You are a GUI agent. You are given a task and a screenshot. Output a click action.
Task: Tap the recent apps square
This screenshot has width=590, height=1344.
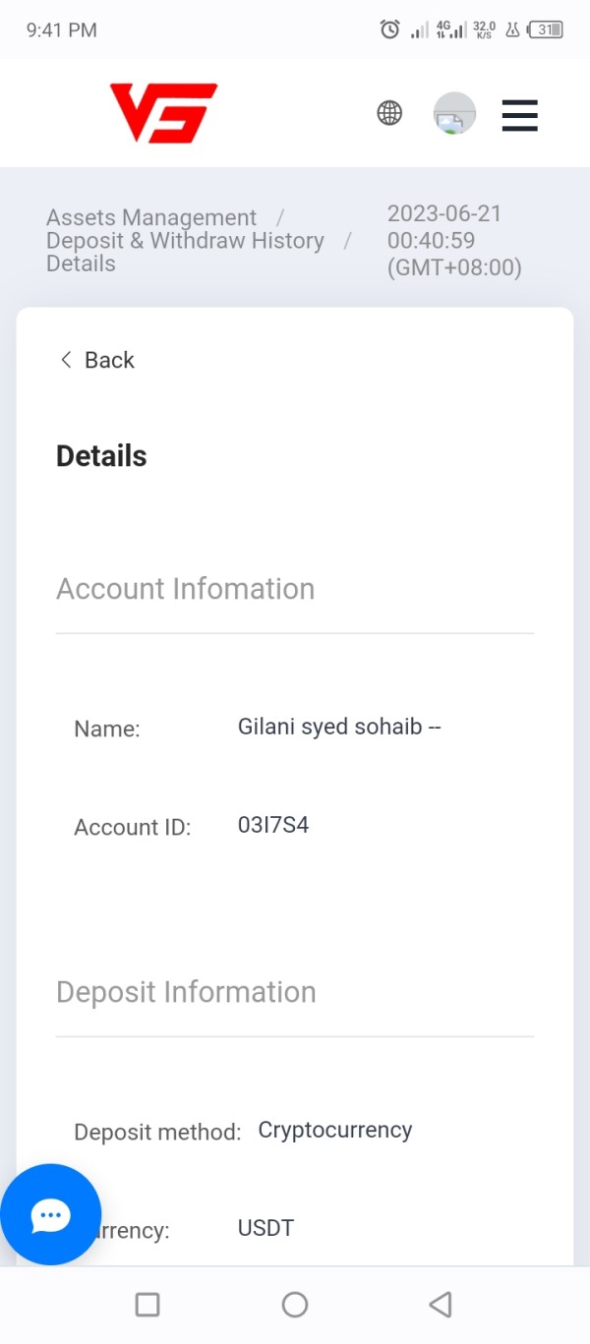pyautogui.click(x=147, y=1305)
